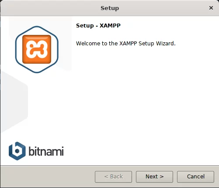Click the word Wizard in welcome message

[166, 44]
